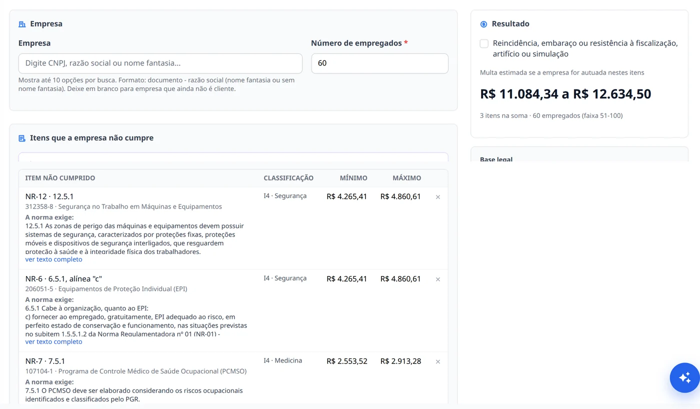
Task: Edit the Número de empregados field
Action: (x=379, y=63)
